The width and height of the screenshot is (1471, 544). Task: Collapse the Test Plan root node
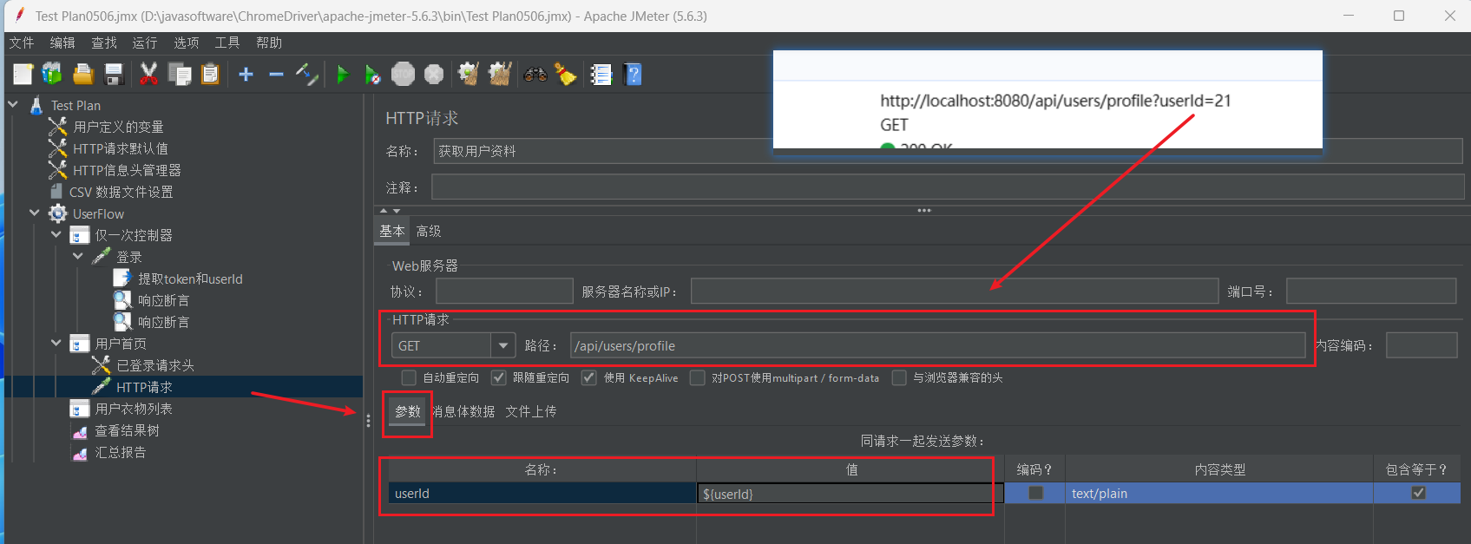[13, 105]
